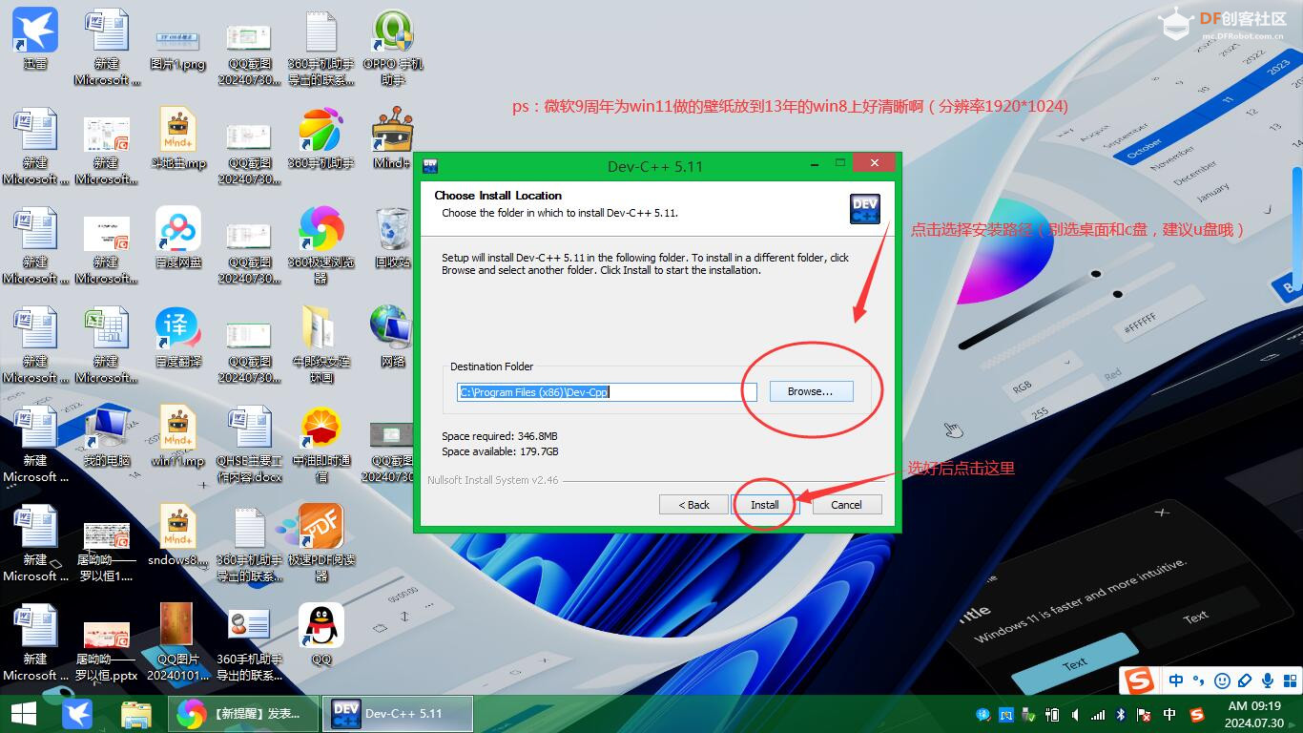Click the Install button in setup
1303x733 pixels.
point(764,505)
